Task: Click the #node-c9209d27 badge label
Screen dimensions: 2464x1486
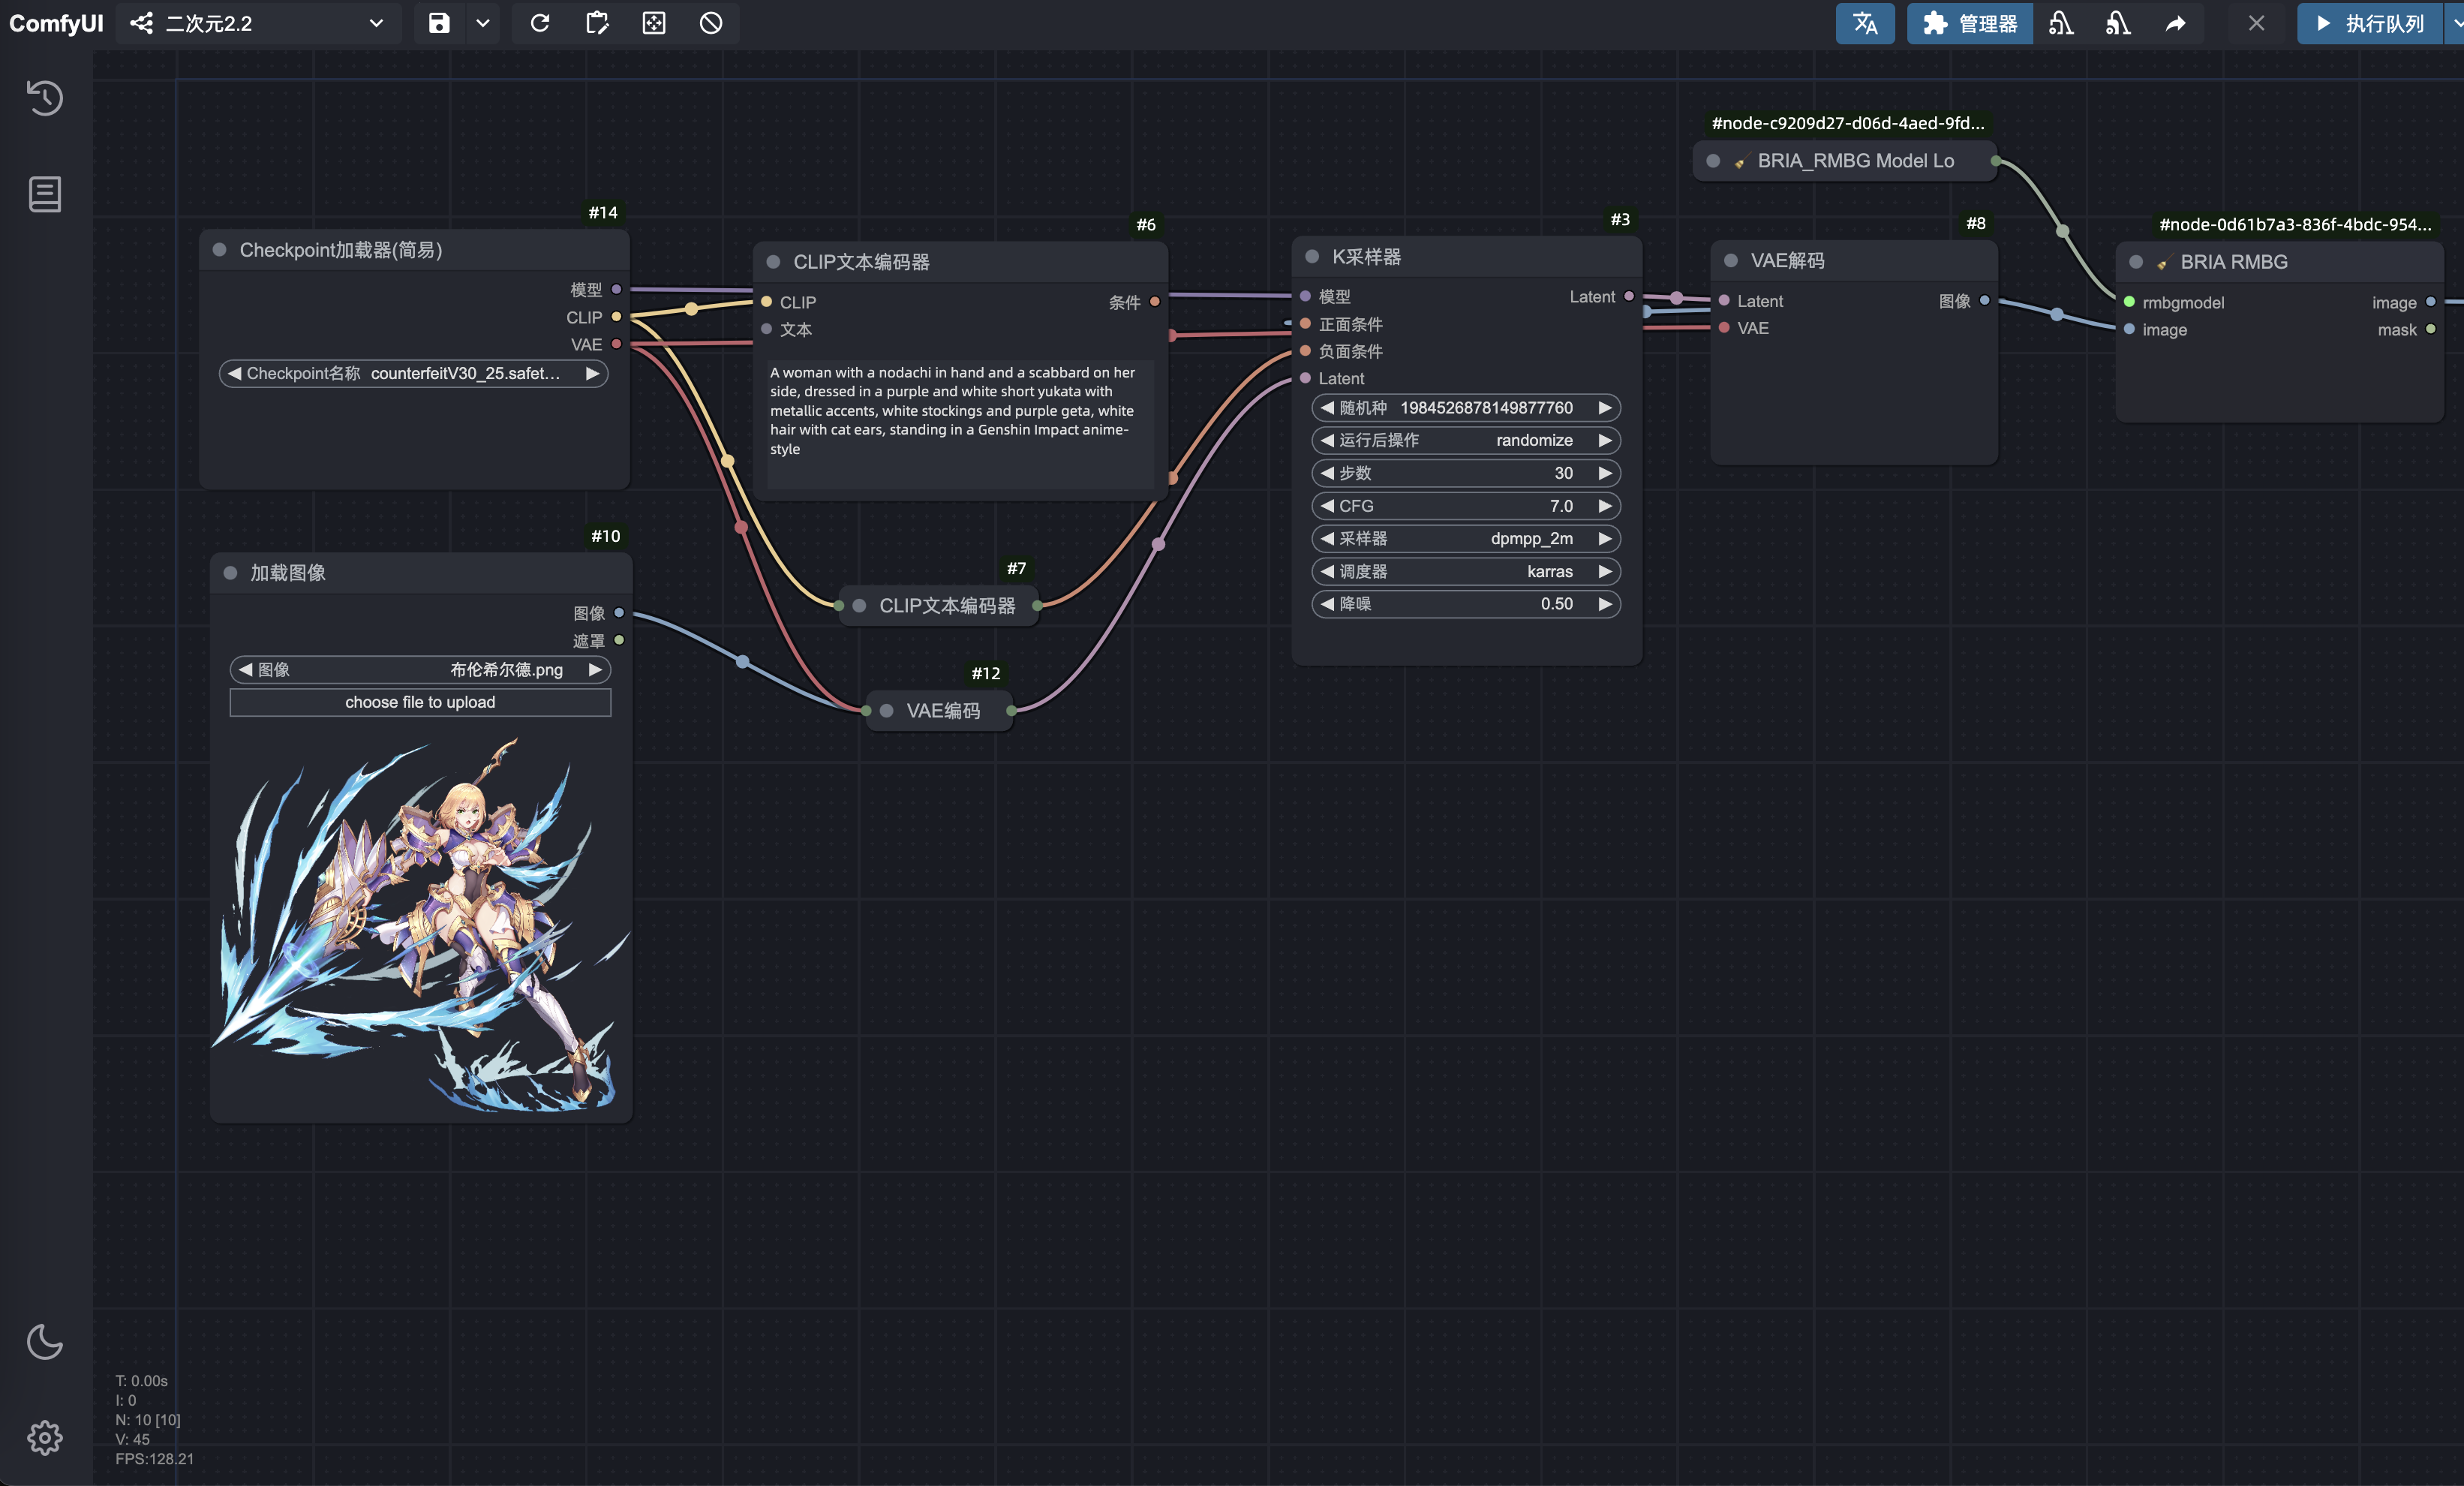Action: [x=1848, y=123]
